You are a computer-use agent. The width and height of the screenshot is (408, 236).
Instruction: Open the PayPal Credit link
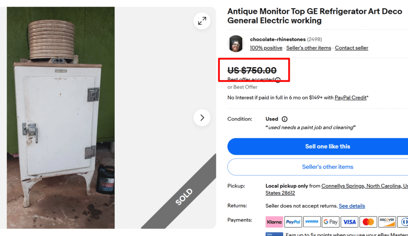351,98
